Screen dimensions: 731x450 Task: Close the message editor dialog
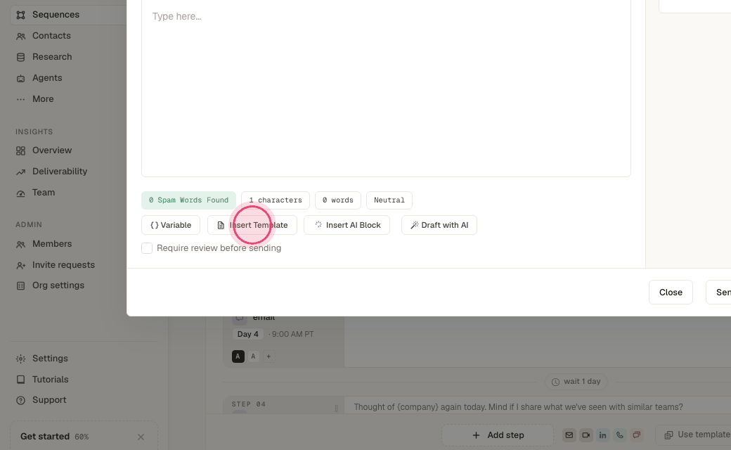671,292
